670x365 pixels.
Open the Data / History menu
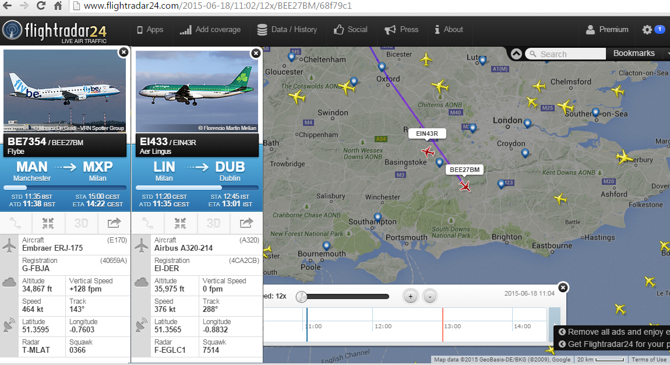point(287,30)
